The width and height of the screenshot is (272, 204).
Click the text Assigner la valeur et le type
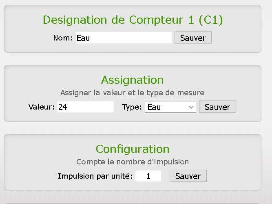133,92
